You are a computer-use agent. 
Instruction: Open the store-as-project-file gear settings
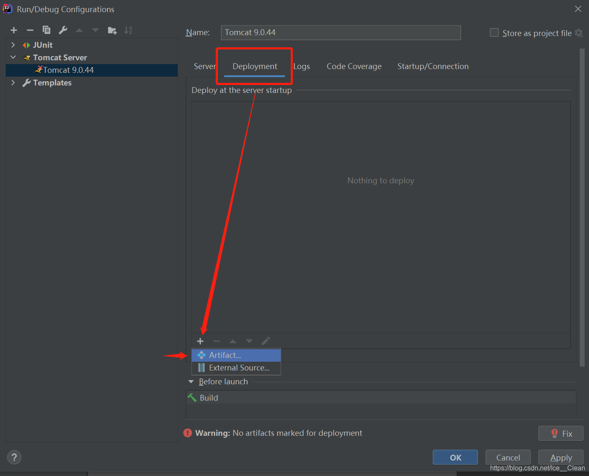(579, 33)
